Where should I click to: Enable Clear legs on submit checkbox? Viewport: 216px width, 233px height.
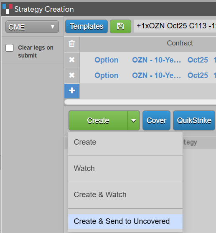pyautogui.click(x=9, y=48)
